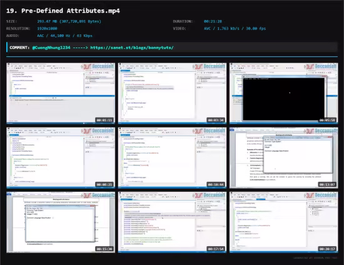344x265 pixels.
Task: Click the 'RESOLUTION:' label
Action: [18, 29]
